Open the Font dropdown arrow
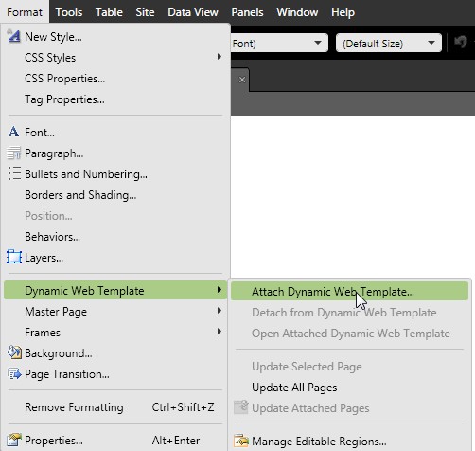 click(318, 43)
